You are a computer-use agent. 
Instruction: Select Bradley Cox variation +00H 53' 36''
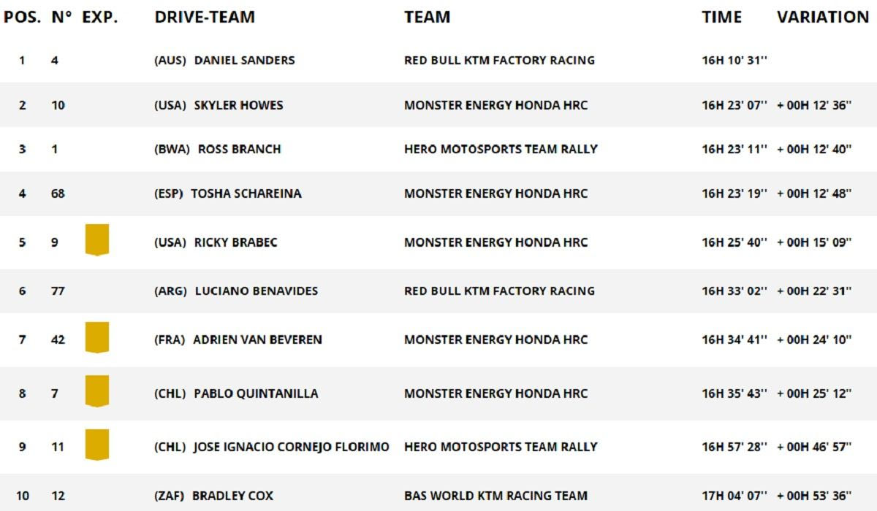pyautogui.click(x=814, y=496)
